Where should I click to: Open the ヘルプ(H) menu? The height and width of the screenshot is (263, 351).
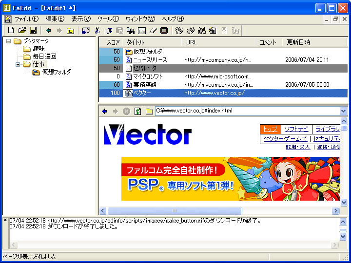[173, 19]
